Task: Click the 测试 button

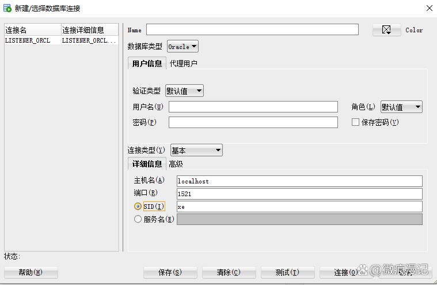Action: (x=288, y=272)
